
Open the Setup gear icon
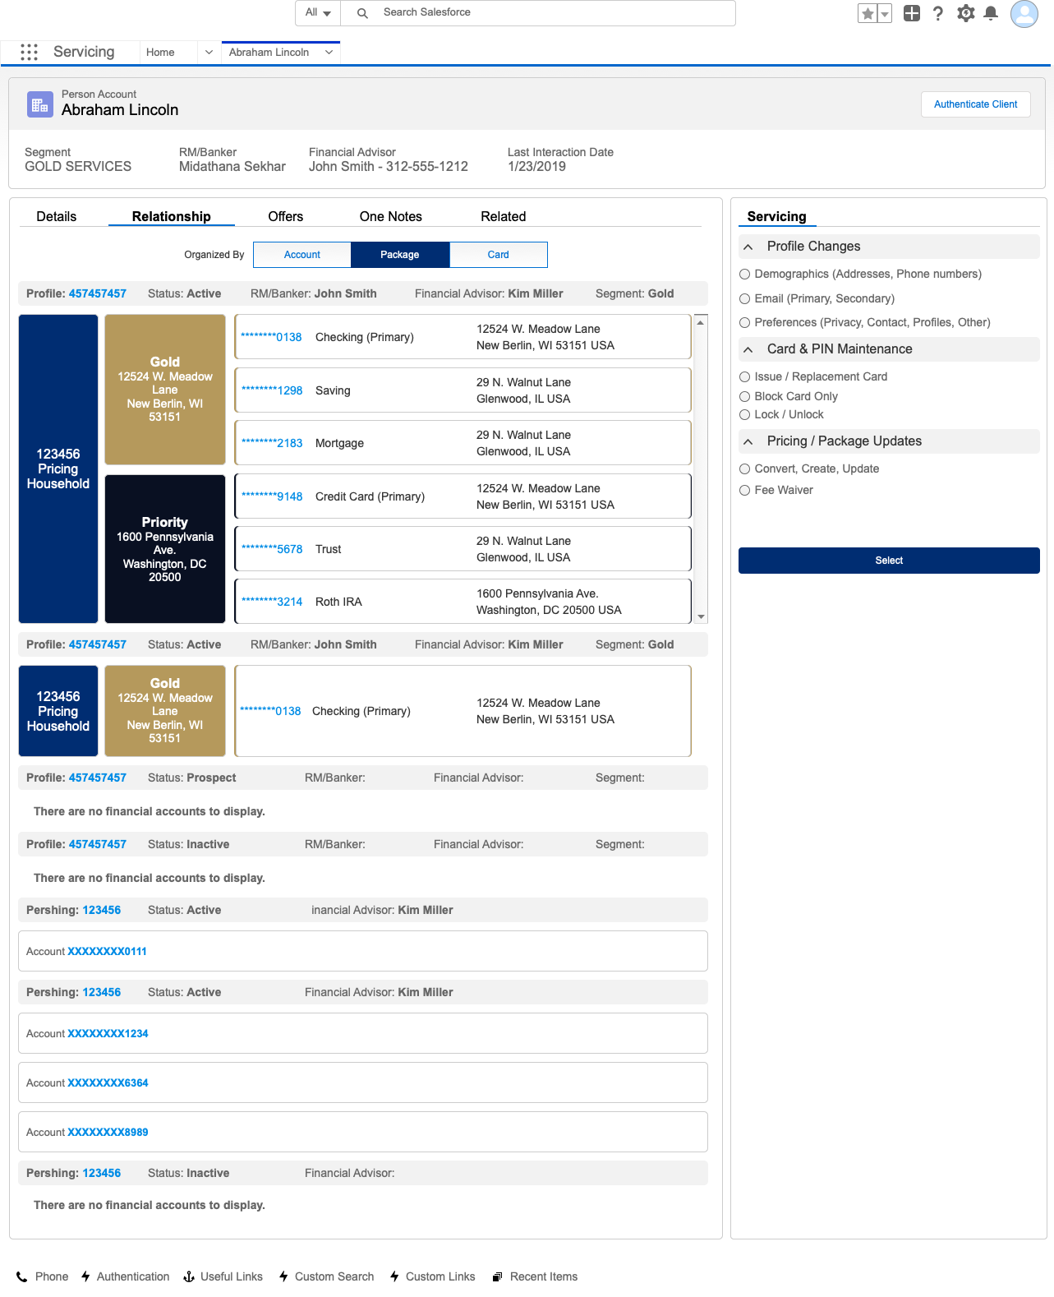965,13
